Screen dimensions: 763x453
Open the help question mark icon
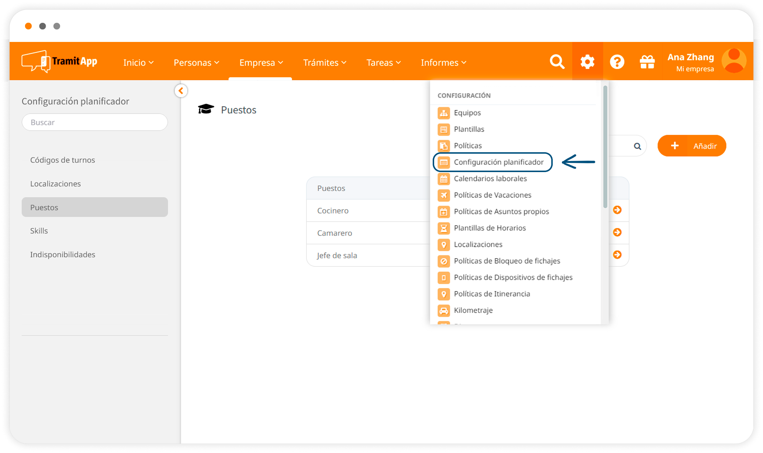coord(617,62)
